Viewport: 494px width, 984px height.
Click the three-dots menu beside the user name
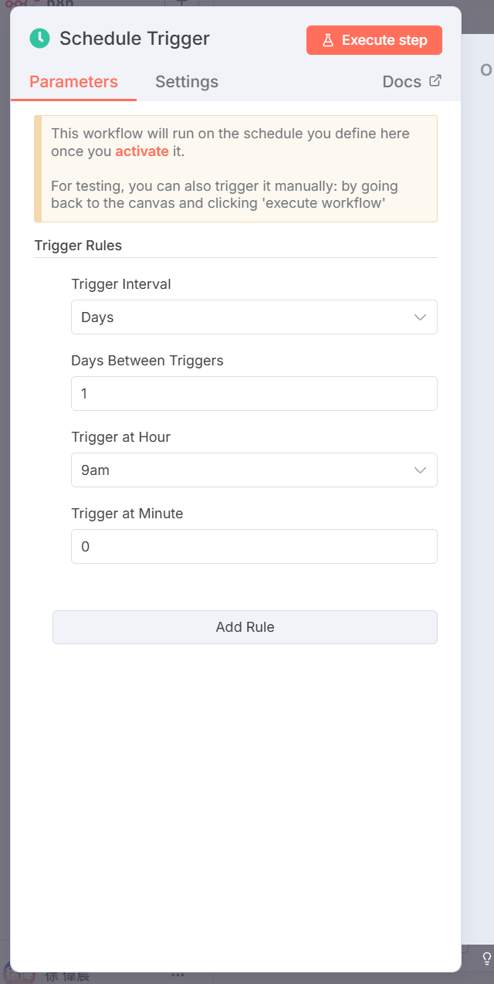(178, 976)
